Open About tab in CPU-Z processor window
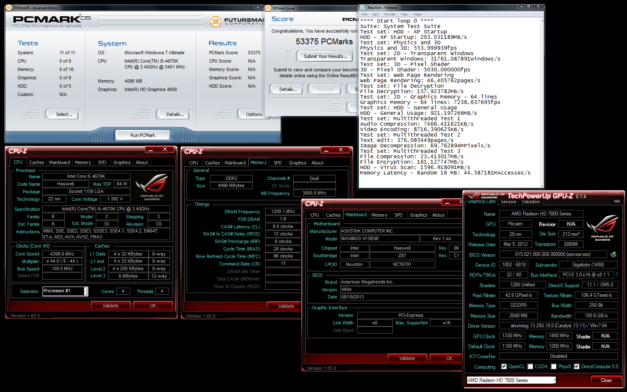 [142, 162]
